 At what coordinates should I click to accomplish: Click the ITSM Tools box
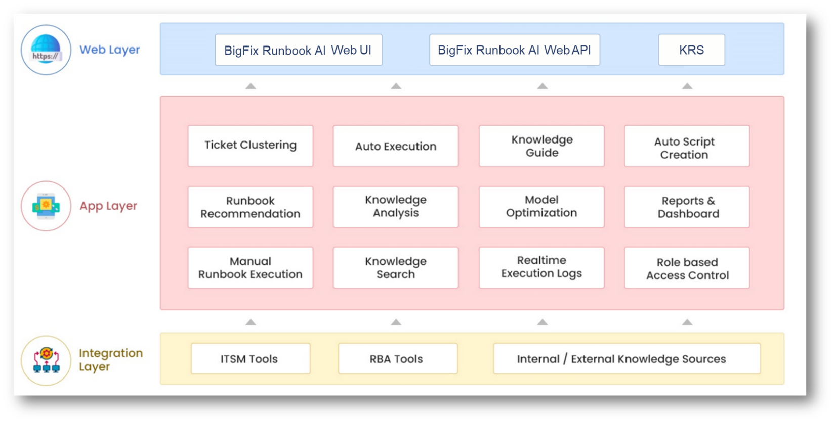250,359
